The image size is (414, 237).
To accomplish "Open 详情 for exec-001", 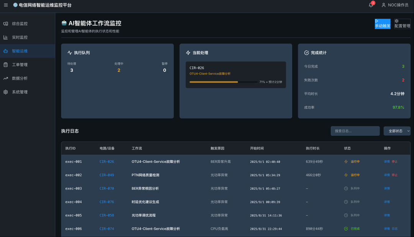I will pos(387,162).
